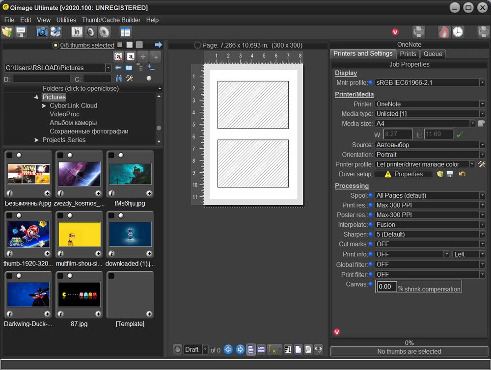
Task: Tick the checkbox on the tMs6hju.jpg thumbnail
Action: (x=111, y=155)
